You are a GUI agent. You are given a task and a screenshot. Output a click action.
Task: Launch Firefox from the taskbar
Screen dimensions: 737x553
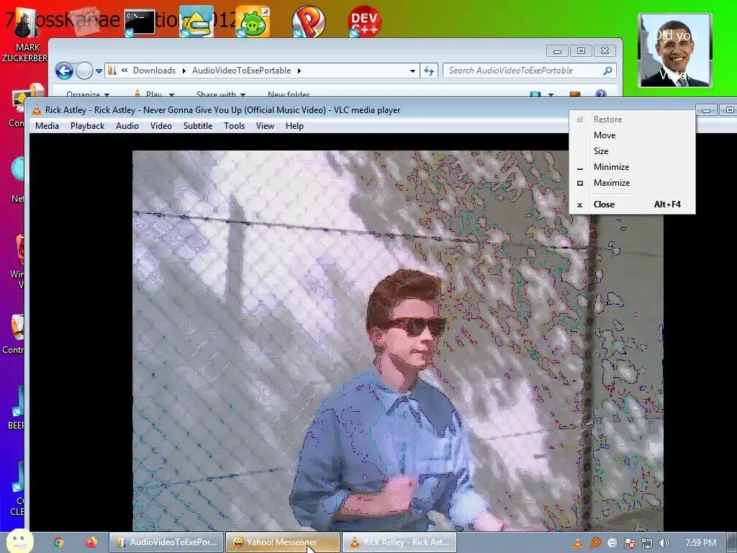[91, 542]
